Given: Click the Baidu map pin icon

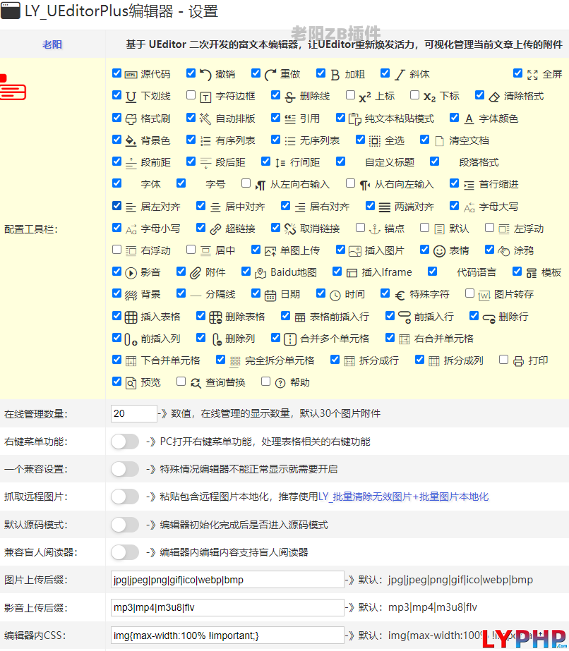Looking at the screenshot, I should pos(260,272).
